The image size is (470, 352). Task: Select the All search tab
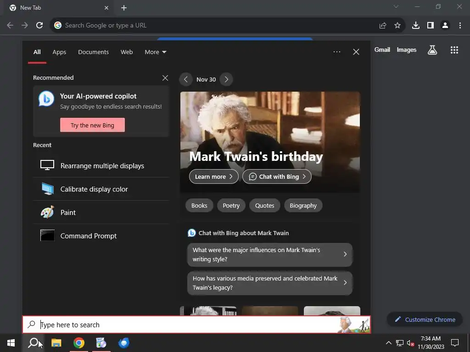[37, 52]
